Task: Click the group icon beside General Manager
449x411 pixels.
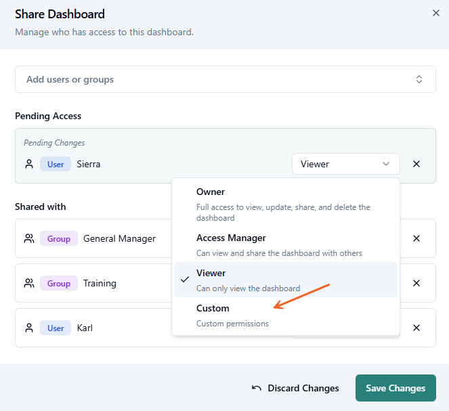Action: click(29, 238)
